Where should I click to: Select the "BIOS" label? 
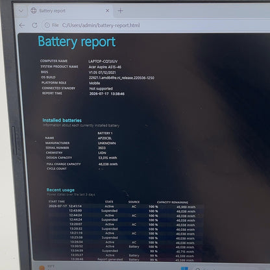point(45,72)
